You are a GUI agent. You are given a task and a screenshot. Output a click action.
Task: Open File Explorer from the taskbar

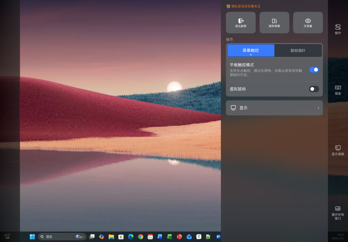(x=111, y=237)
